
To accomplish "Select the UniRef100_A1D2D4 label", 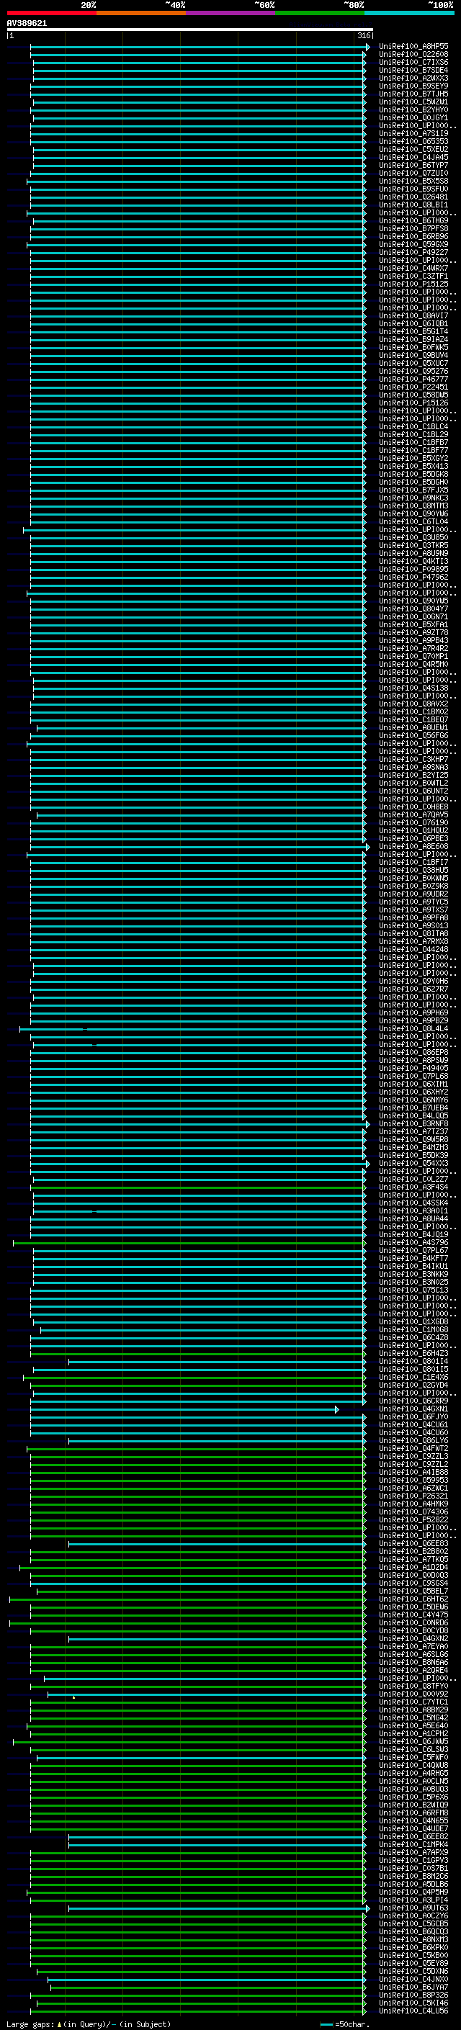I will pyautogui.click(x=413, y=1568).
